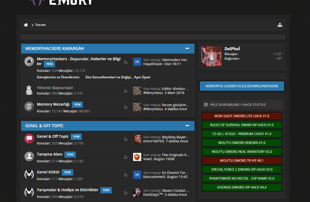
Task: Open Rules of Survival DWXM VIP Hack V1.0
Action: (x=242, y=125)
